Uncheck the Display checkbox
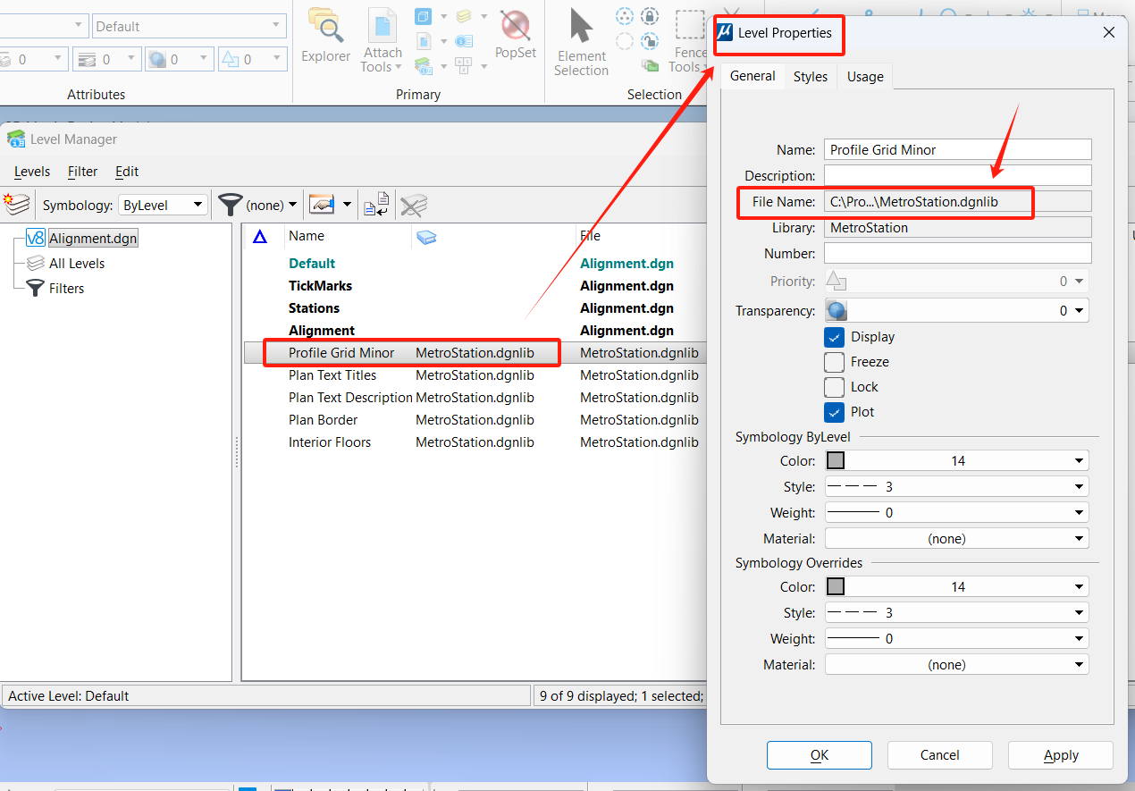The image size is (1135, 791). point(834,337)
